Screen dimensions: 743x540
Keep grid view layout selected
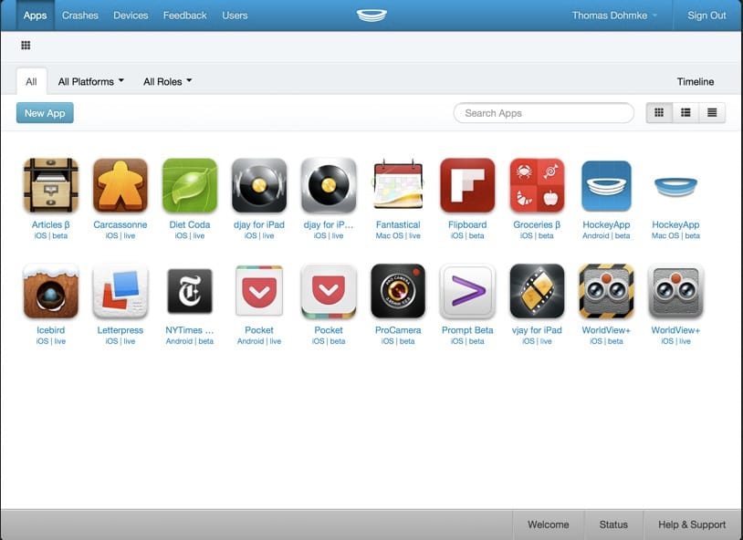[659, 112]
